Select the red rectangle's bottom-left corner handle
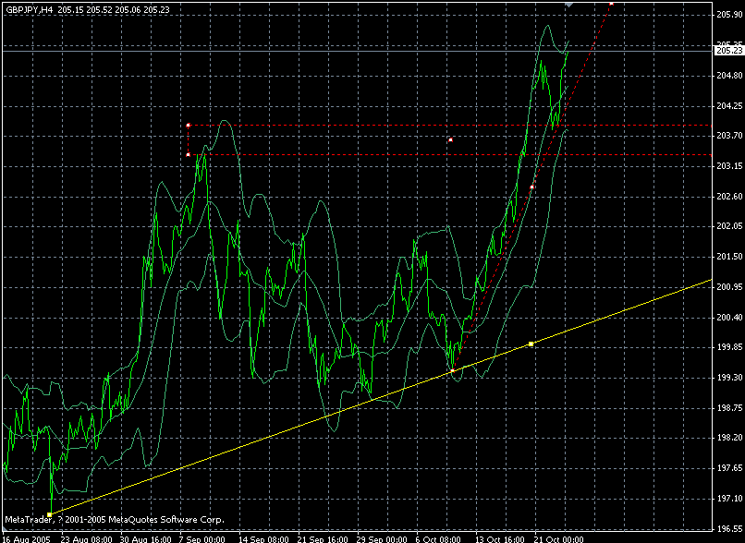The height and width of the screenshot is (543, 745). click(189, 155)
